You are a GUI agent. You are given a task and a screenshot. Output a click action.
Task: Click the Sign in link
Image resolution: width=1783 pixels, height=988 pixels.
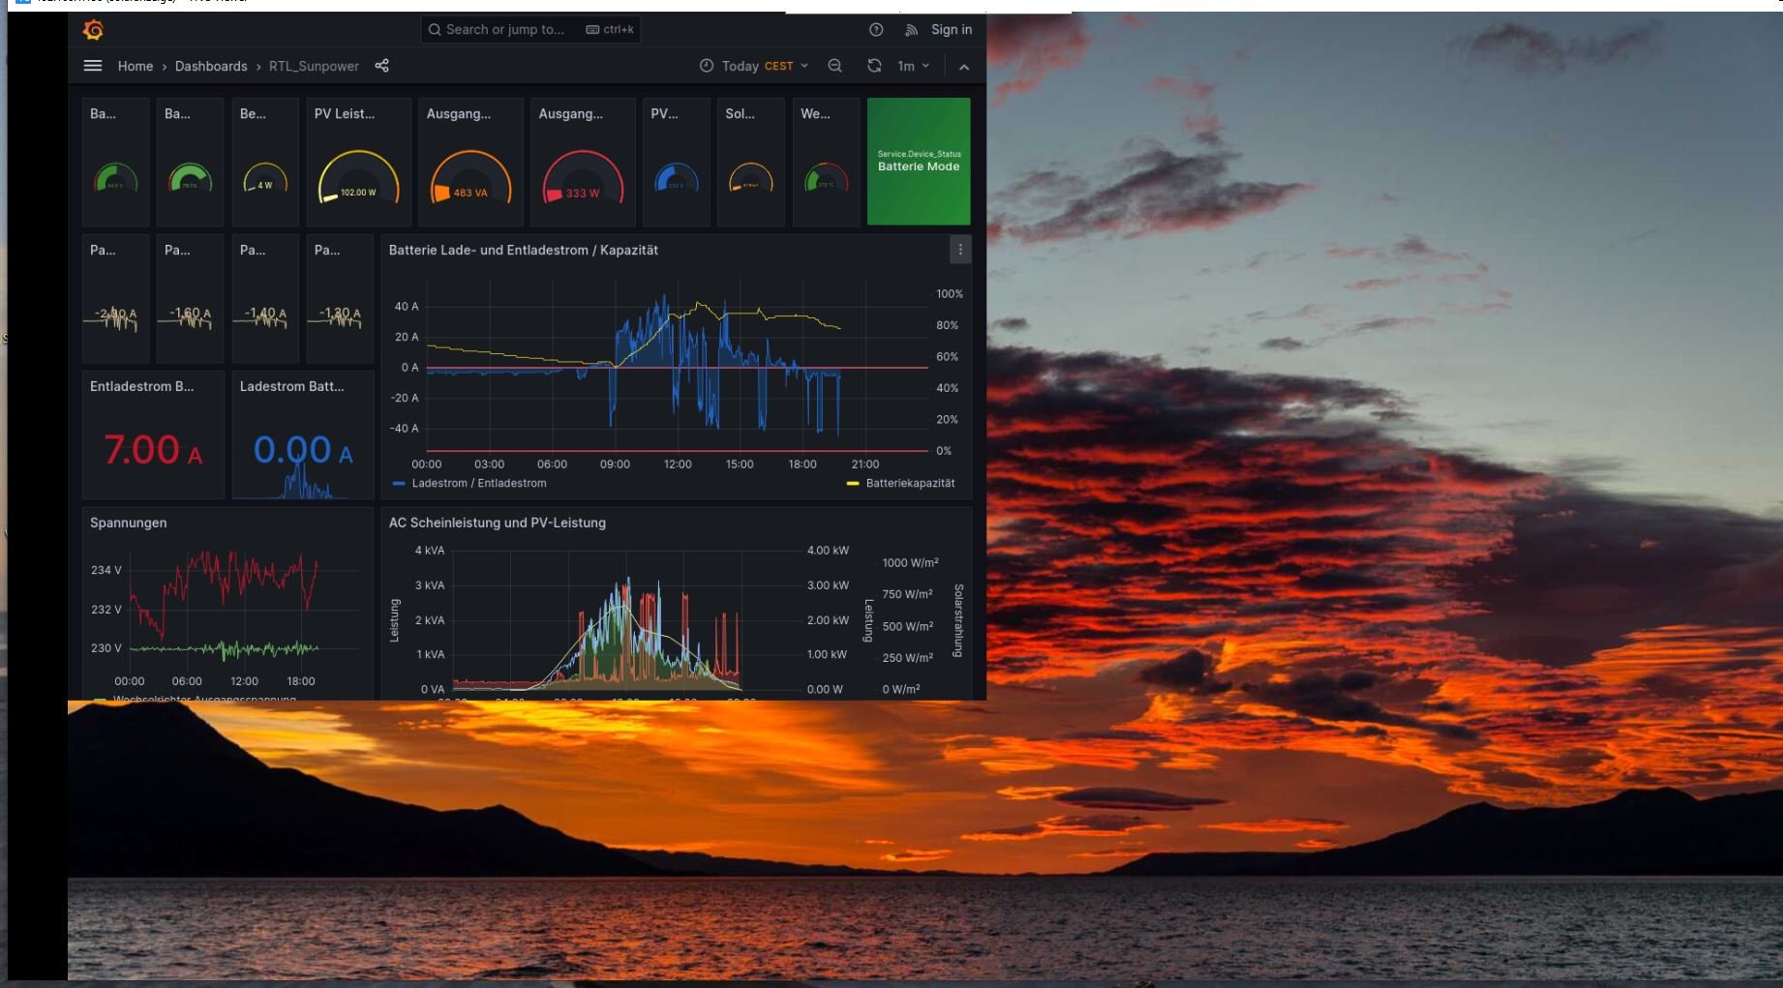pos(951,30)
